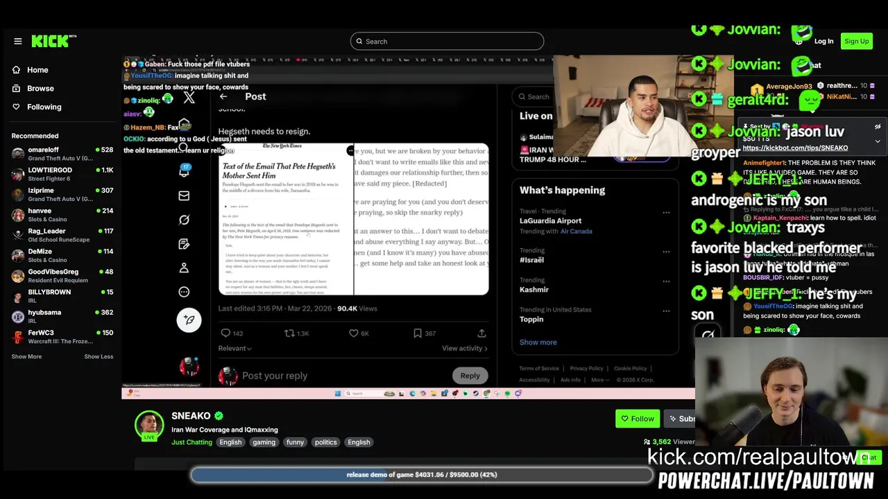Click the Follow button
The image size is (888, 499).
(x=638, y=419)
